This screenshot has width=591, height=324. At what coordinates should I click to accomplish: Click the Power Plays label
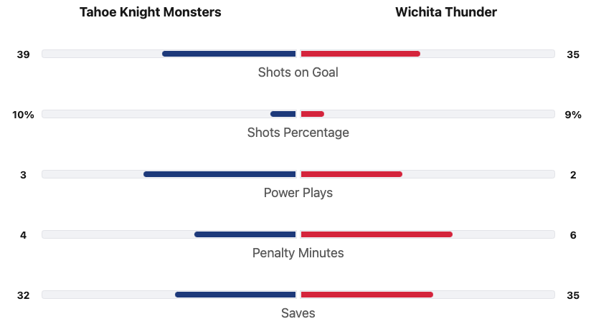tap(298, 193)
